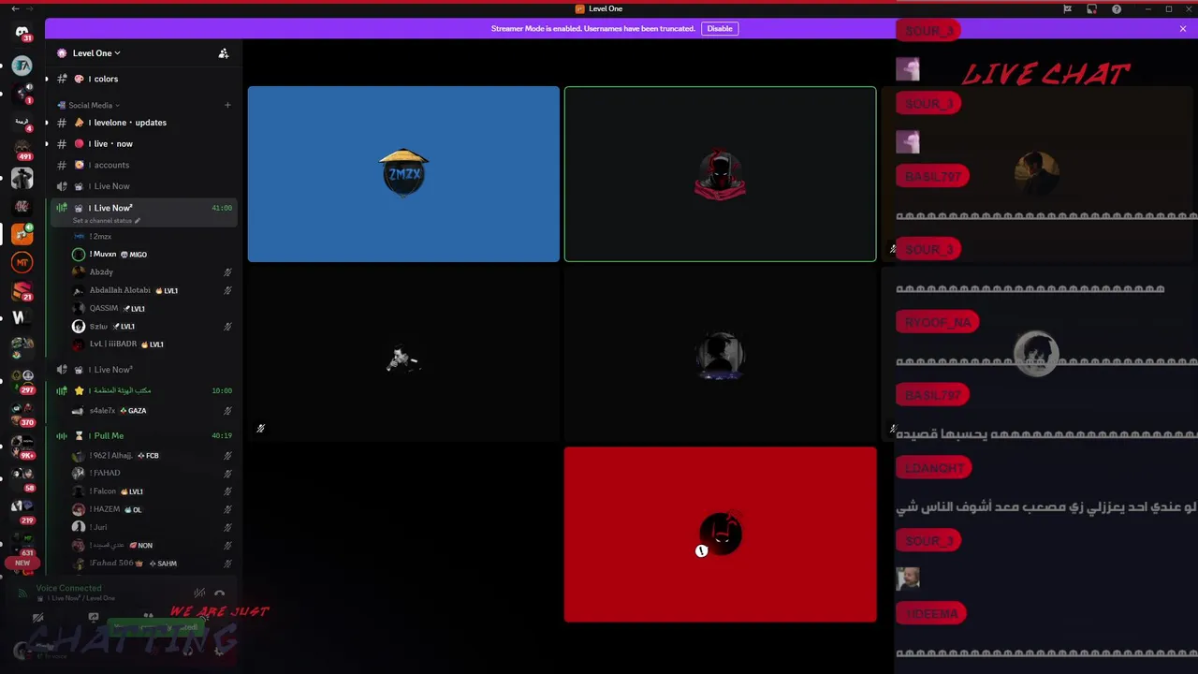Click the plus icon to create Social Media channel
This screenshot has height=674, width=1198.
[x=227, y=105]
